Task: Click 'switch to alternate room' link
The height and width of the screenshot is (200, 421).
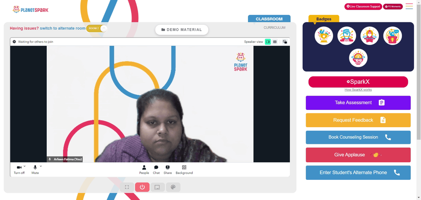Action: pyautogui.click(x=63, y=28)
